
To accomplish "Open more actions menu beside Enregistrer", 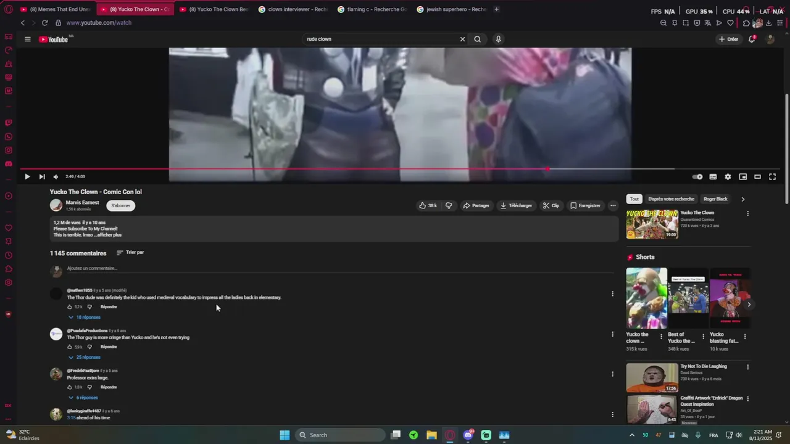I will [613, 205].
